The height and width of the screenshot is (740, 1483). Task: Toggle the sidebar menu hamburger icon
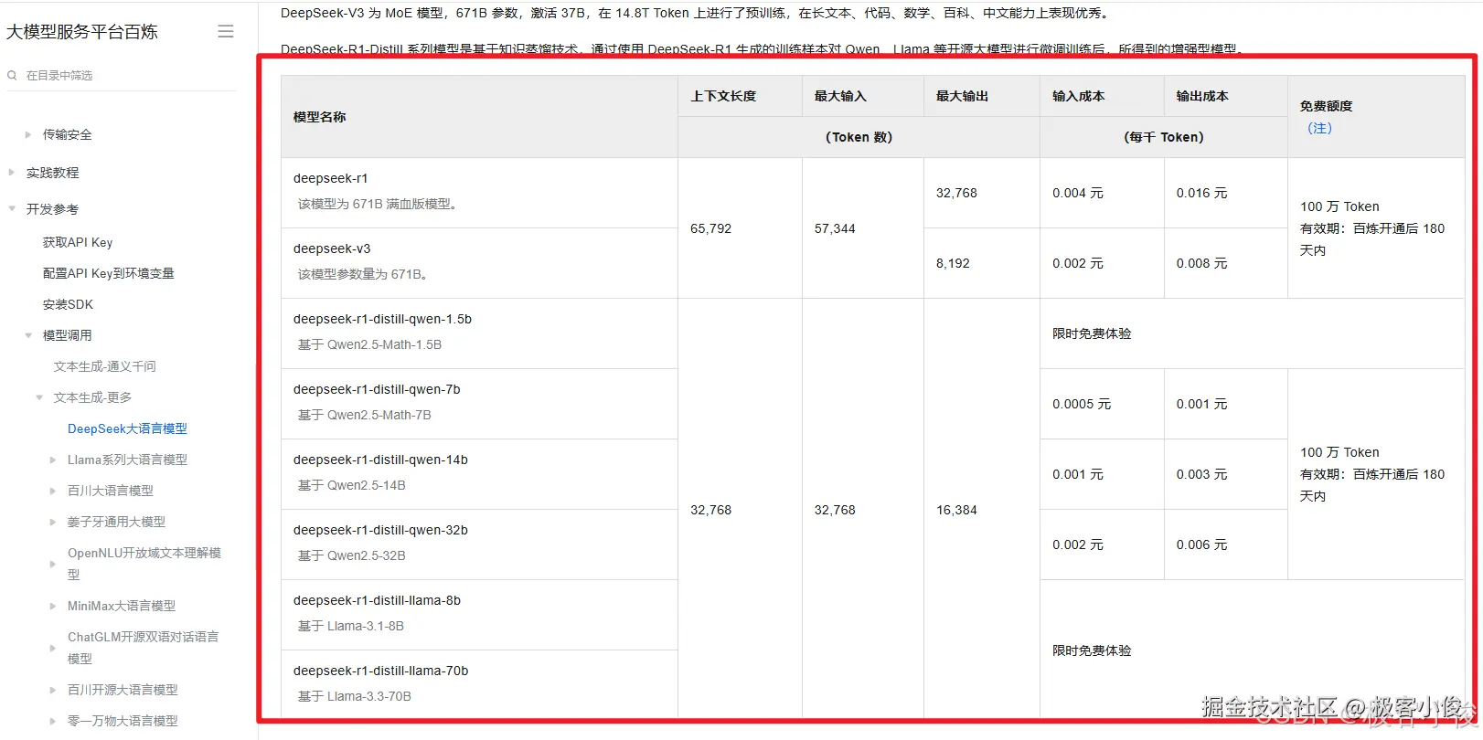click(x=226, y=32)
